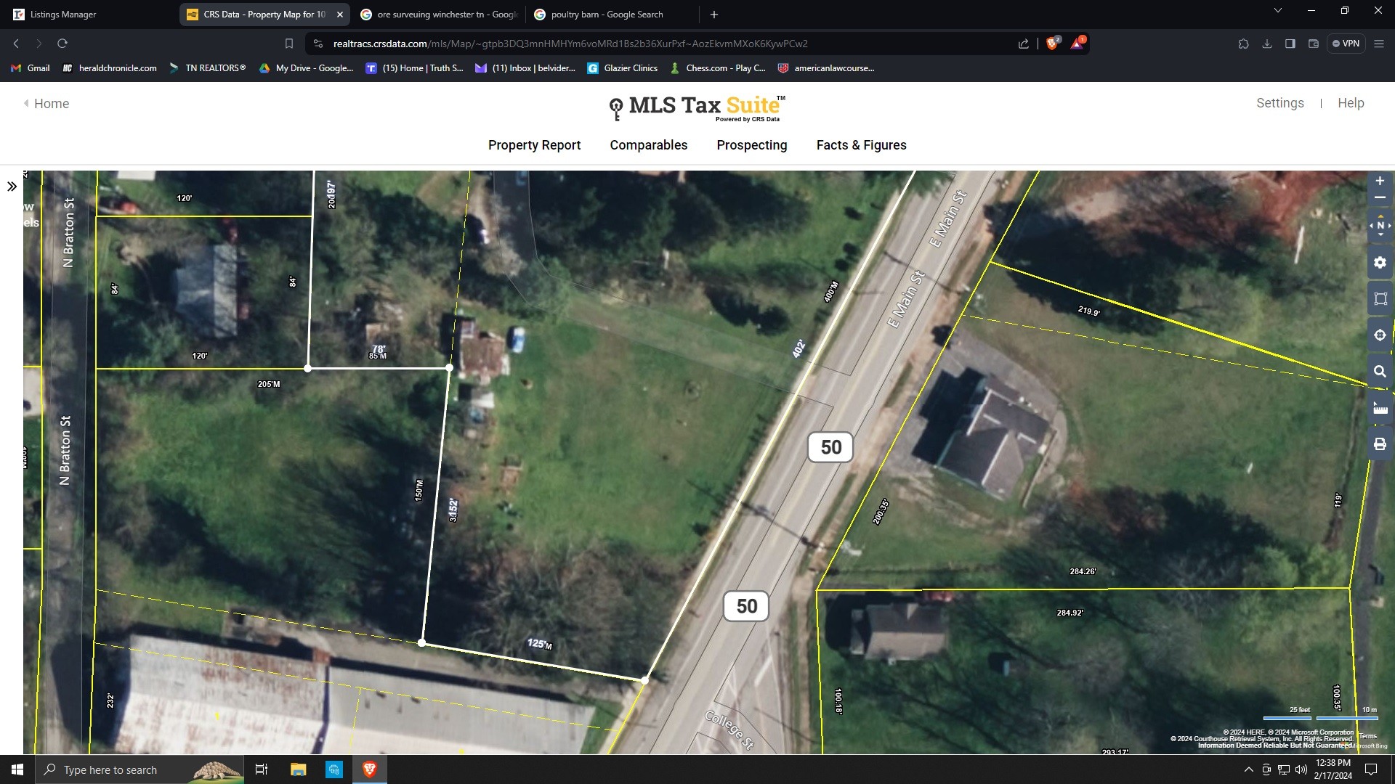Open Brave browser taskbar icon
The image size is (1395, 784).
pyautogui.click(x=369, y=769)
